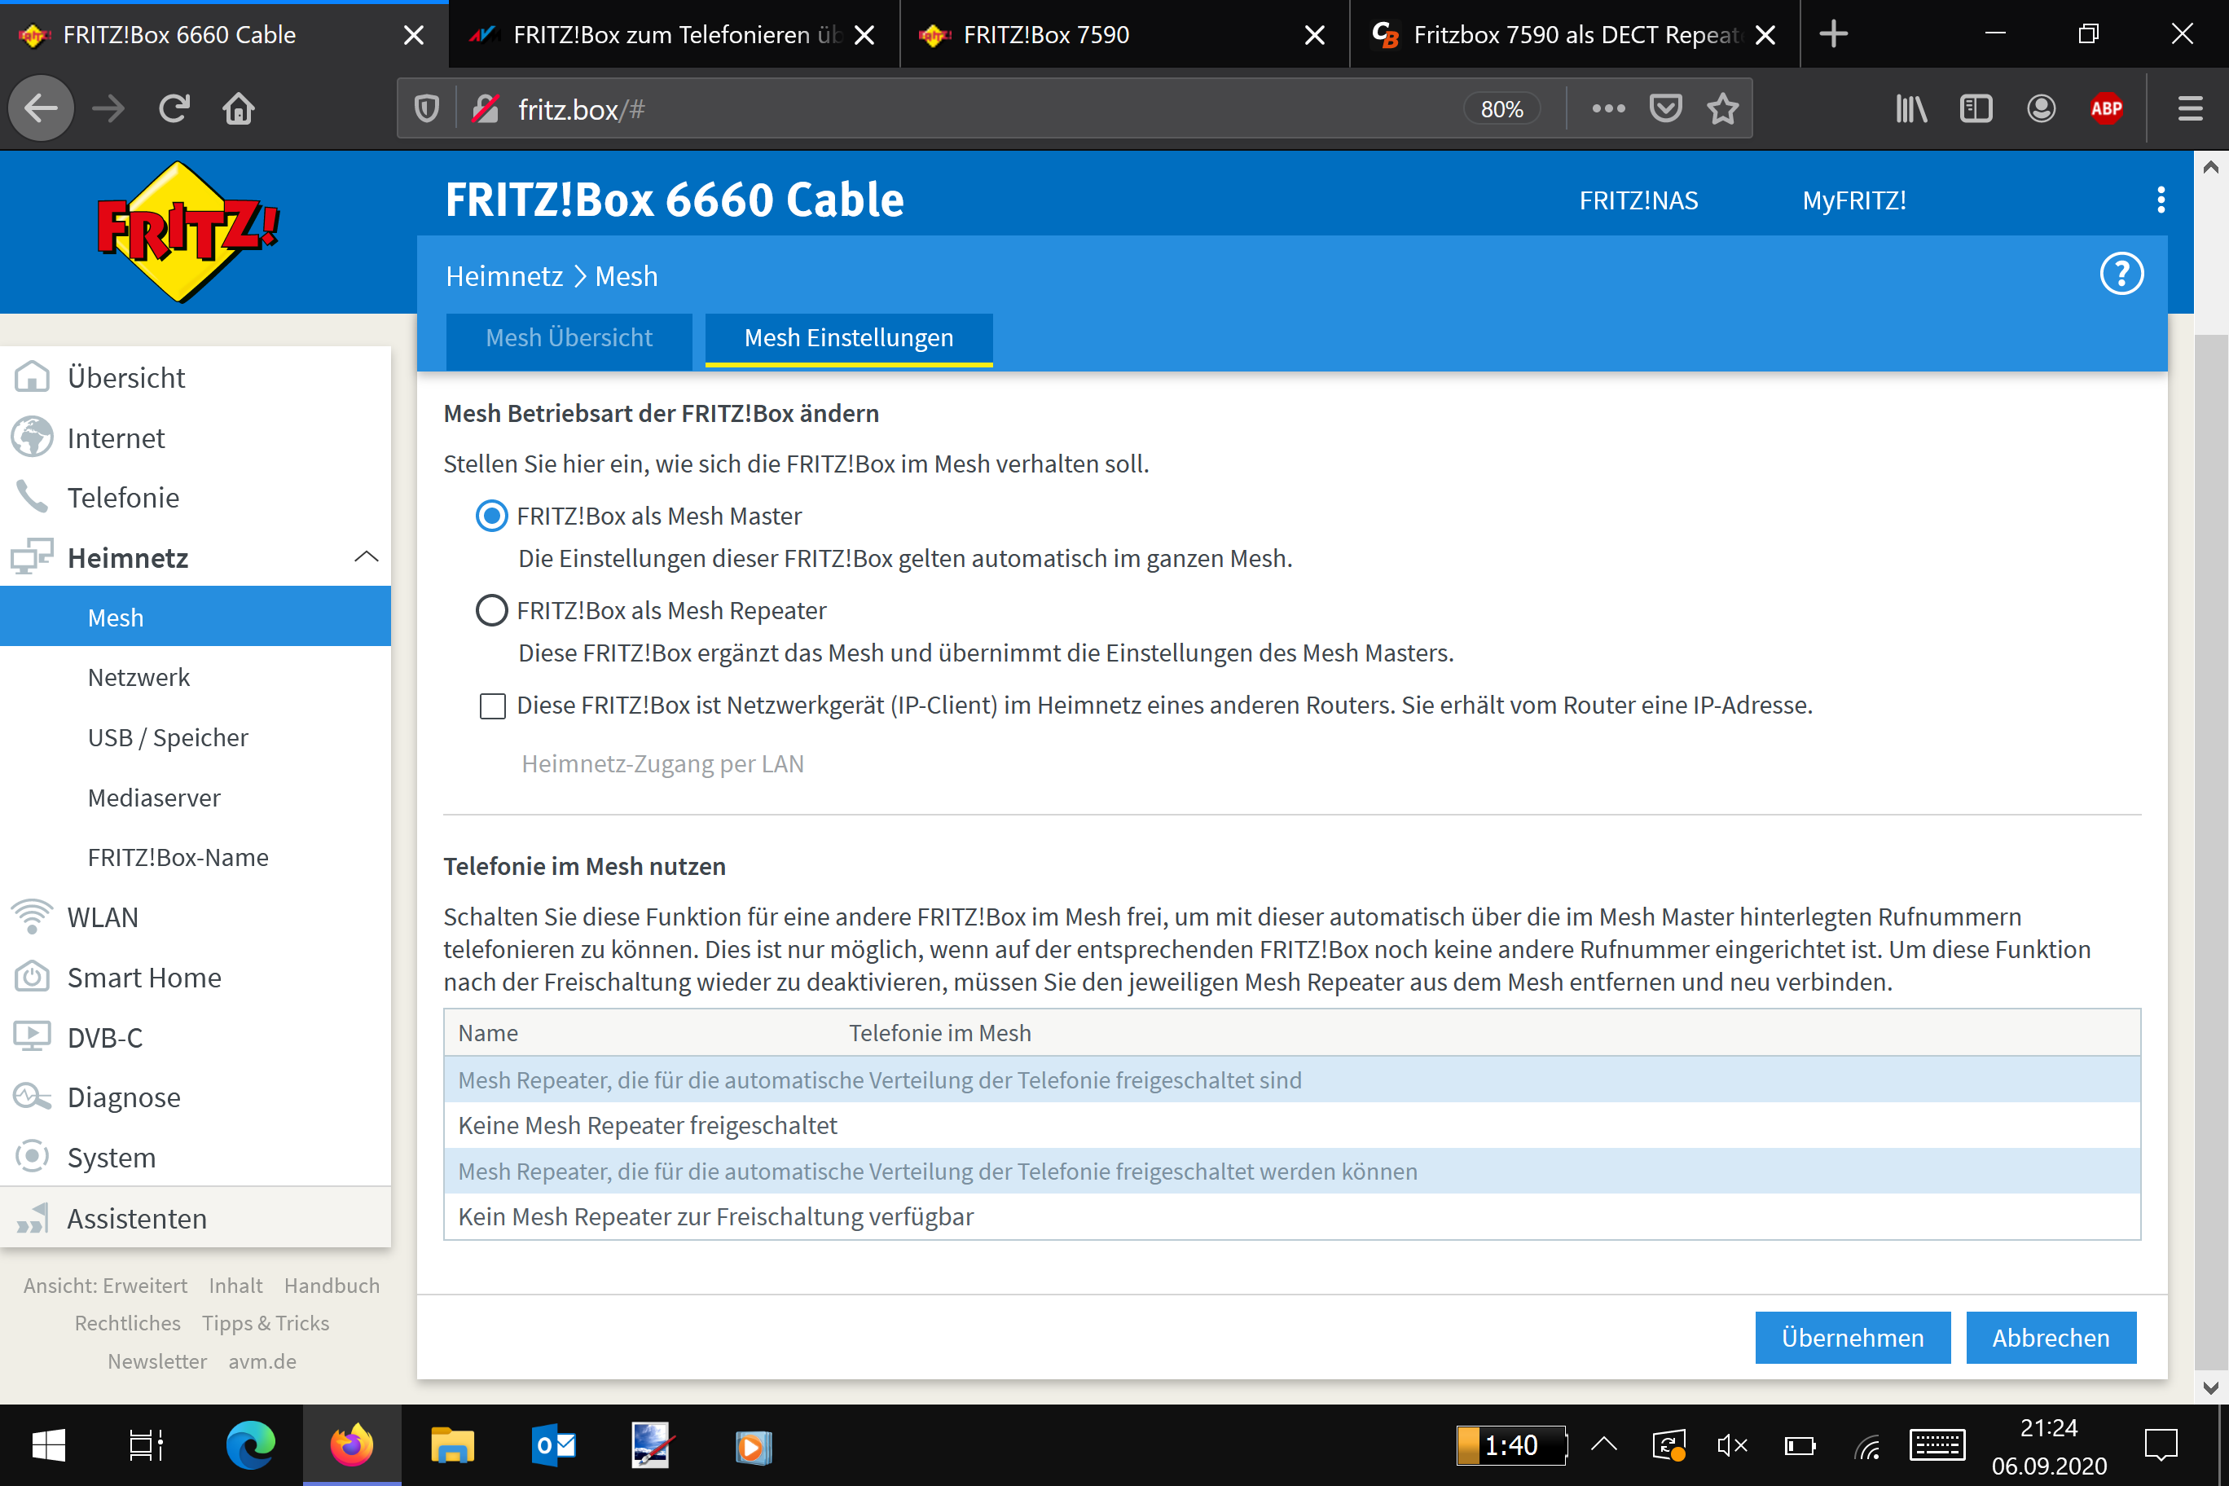Bookmark this page with star icon

coord(1722,109)
